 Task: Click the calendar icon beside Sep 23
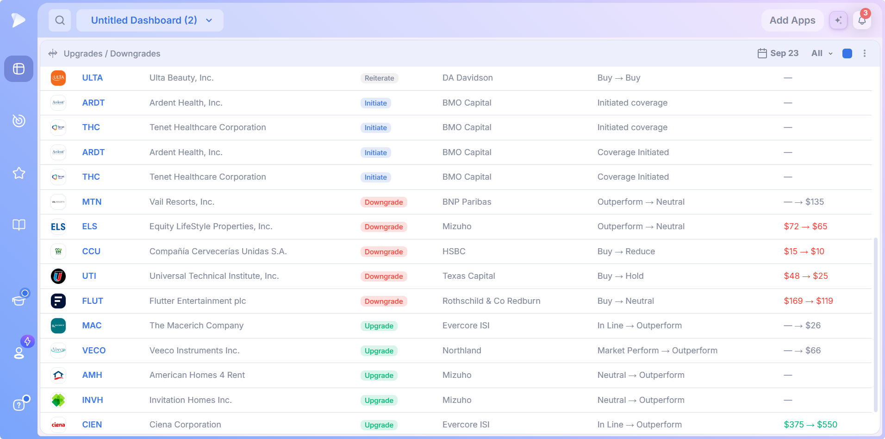(x=762, y=53)
